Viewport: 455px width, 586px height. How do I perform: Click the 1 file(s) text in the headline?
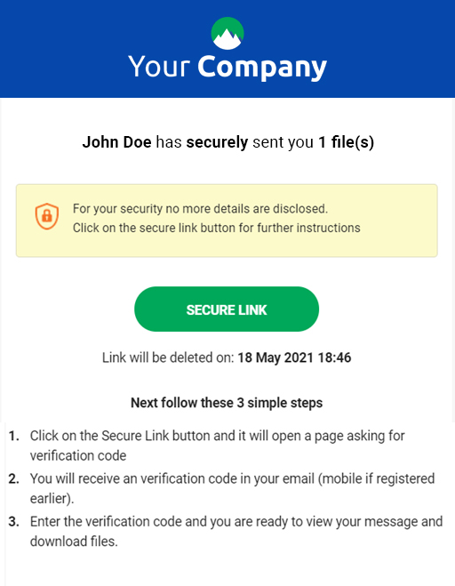(x=346, y=142)
